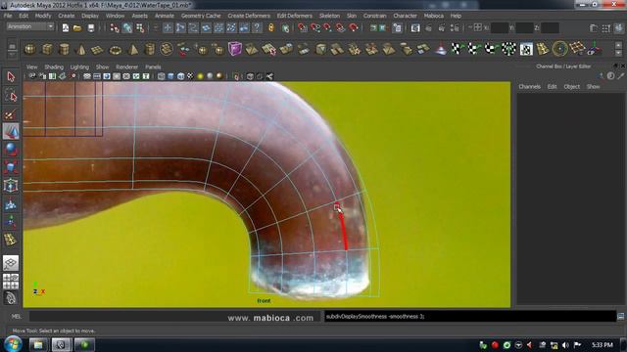This screenshot has width=627, height=352.
Task: Create a polygon torus from shelf
Action: [116, 50]
